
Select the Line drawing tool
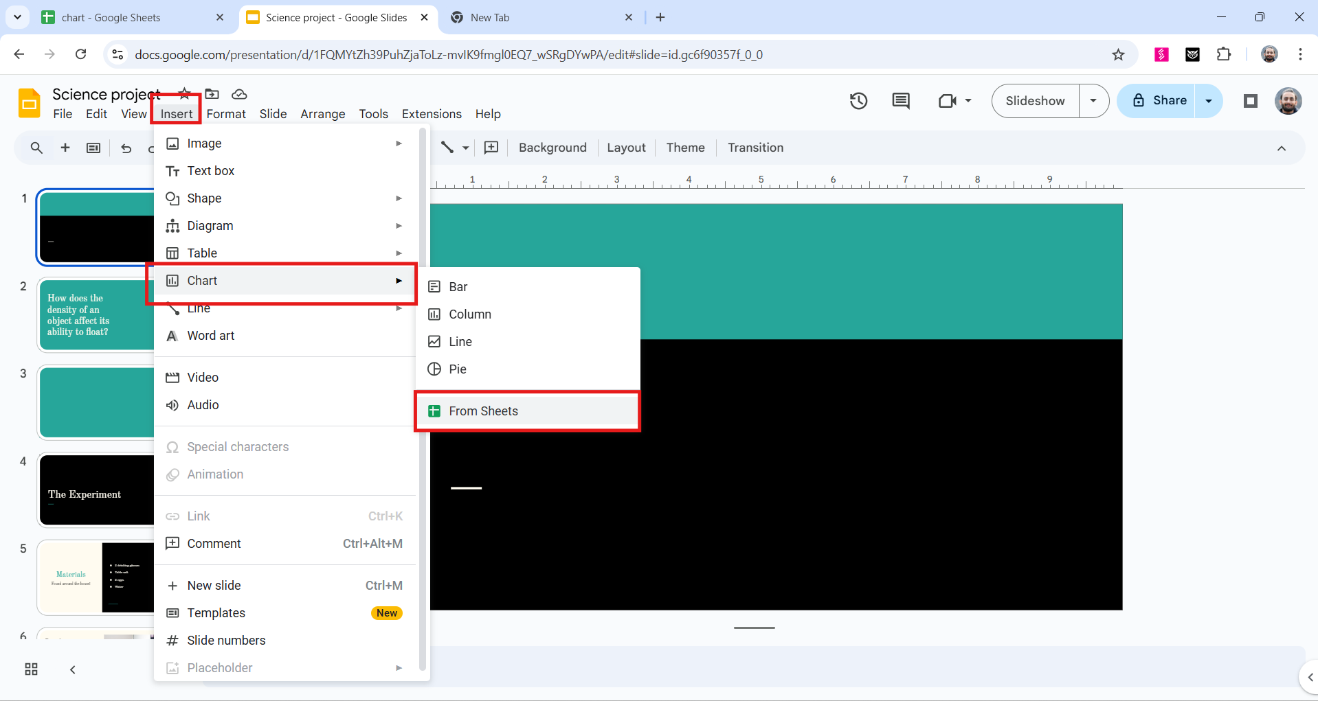pos(448,148)
